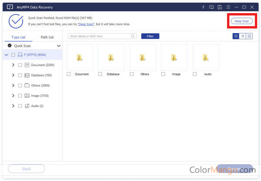Click the Quick Scan label

pos(22,46)
